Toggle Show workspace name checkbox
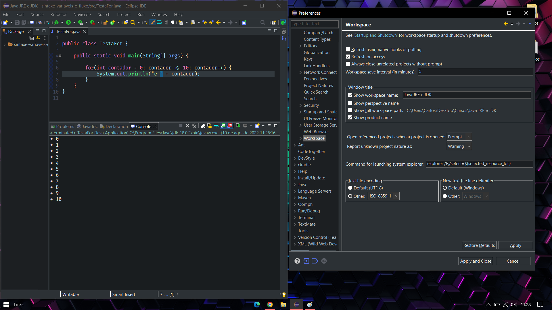This screenshot has height=310, width=552. (x=350, y=95)
